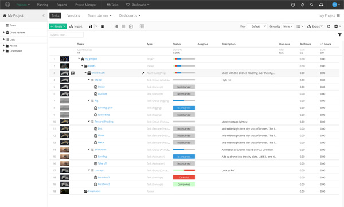Collapse sidebar with the left chevron
344x207 pixels.
coord(44,15)
